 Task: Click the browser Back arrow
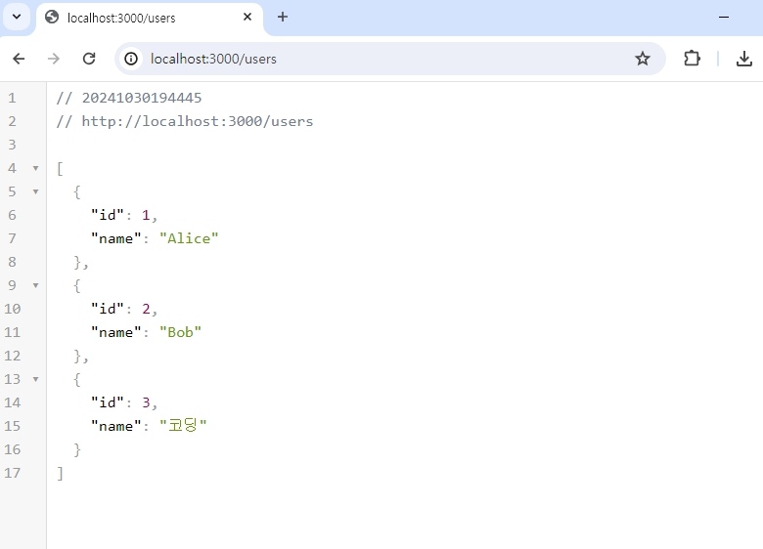[x=19, y=59]
